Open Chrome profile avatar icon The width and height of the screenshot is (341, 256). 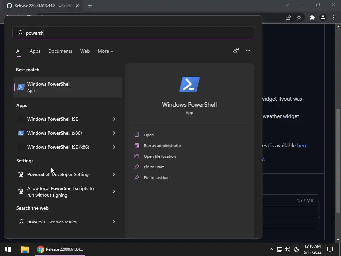point(323,18)
